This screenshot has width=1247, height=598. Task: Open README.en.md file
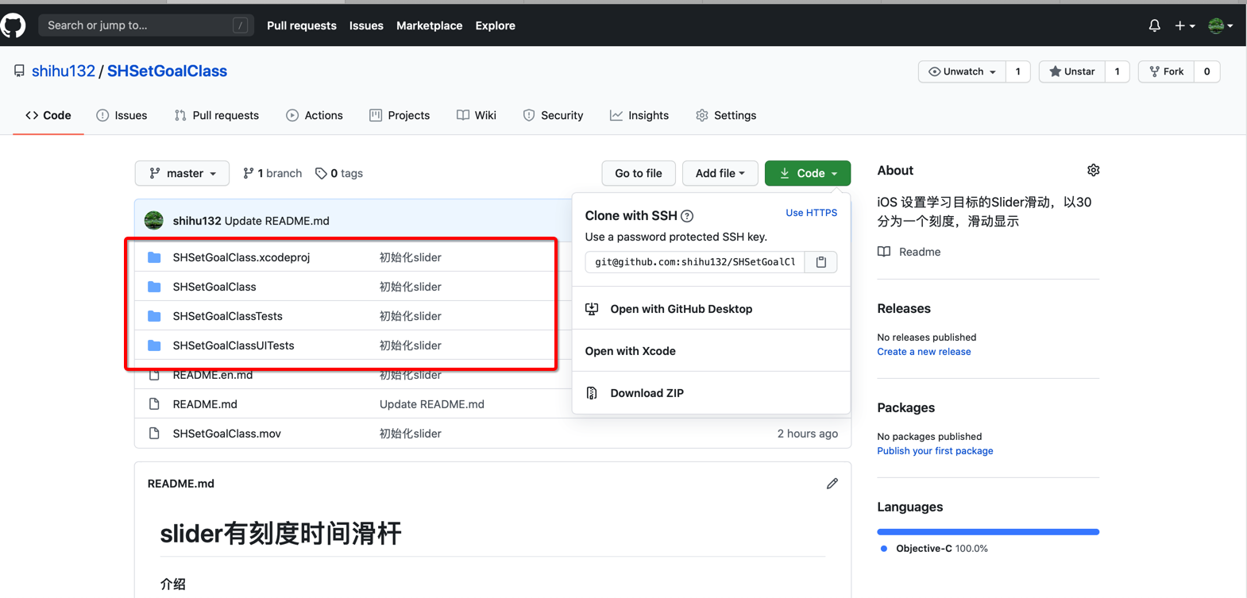(213, 375)
